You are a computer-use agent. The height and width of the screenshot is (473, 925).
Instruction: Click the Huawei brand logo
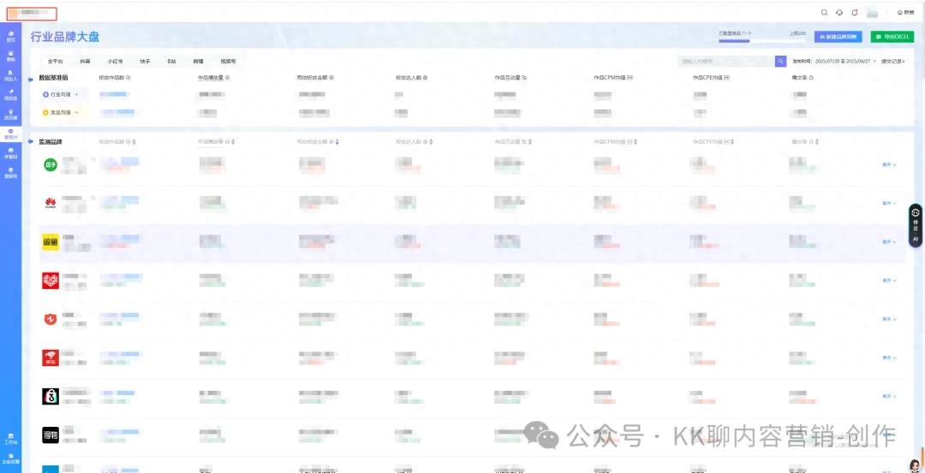(51, 204)
